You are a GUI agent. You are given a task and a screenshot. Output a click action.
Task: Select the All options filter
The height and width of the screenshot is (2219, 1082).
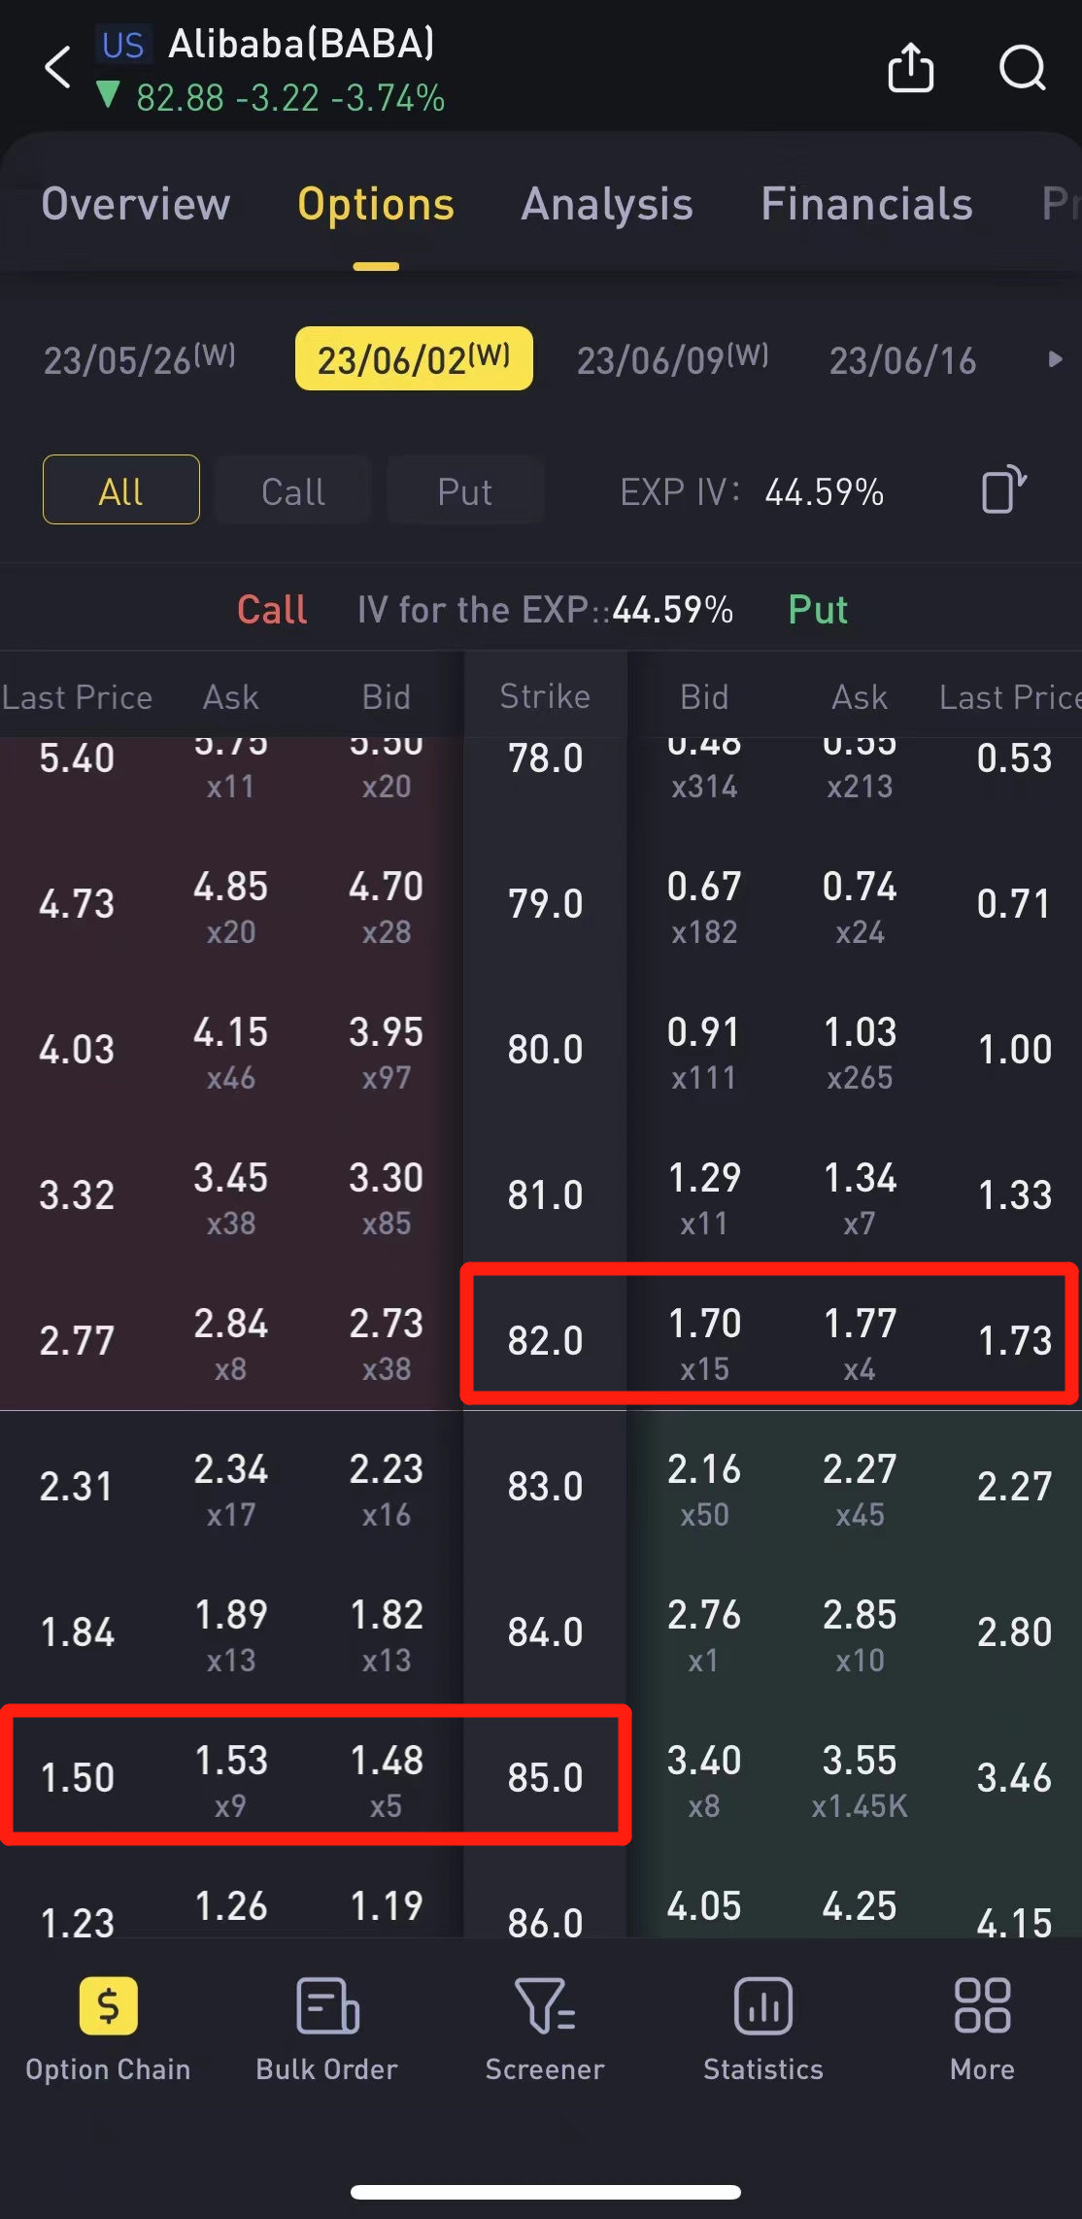tap(121, 490)
